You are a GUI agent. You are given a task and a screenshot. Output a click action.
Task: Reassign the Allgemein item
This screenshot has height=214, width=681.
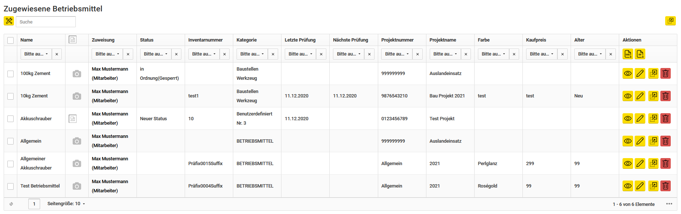click(653, 141)
